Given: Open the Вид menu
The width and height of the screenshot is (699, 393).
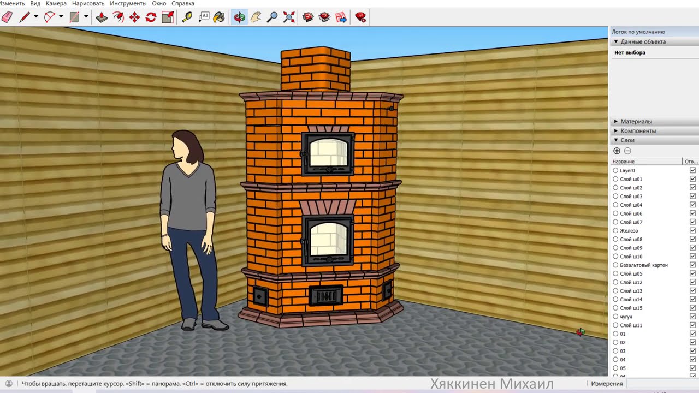Looking at the screenshot, I should pos(35,3).
